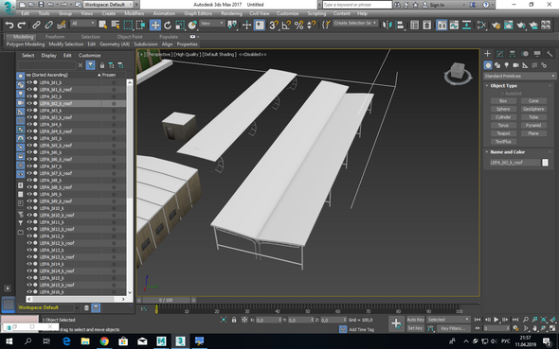Screen dimensions: 559x349
Task: Click the Mirror tool icon
Action: 387,25
